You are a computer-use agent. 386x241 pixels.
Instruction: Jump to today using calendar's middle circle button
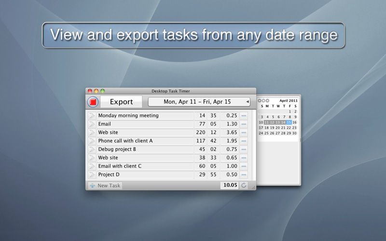(263, 101)
